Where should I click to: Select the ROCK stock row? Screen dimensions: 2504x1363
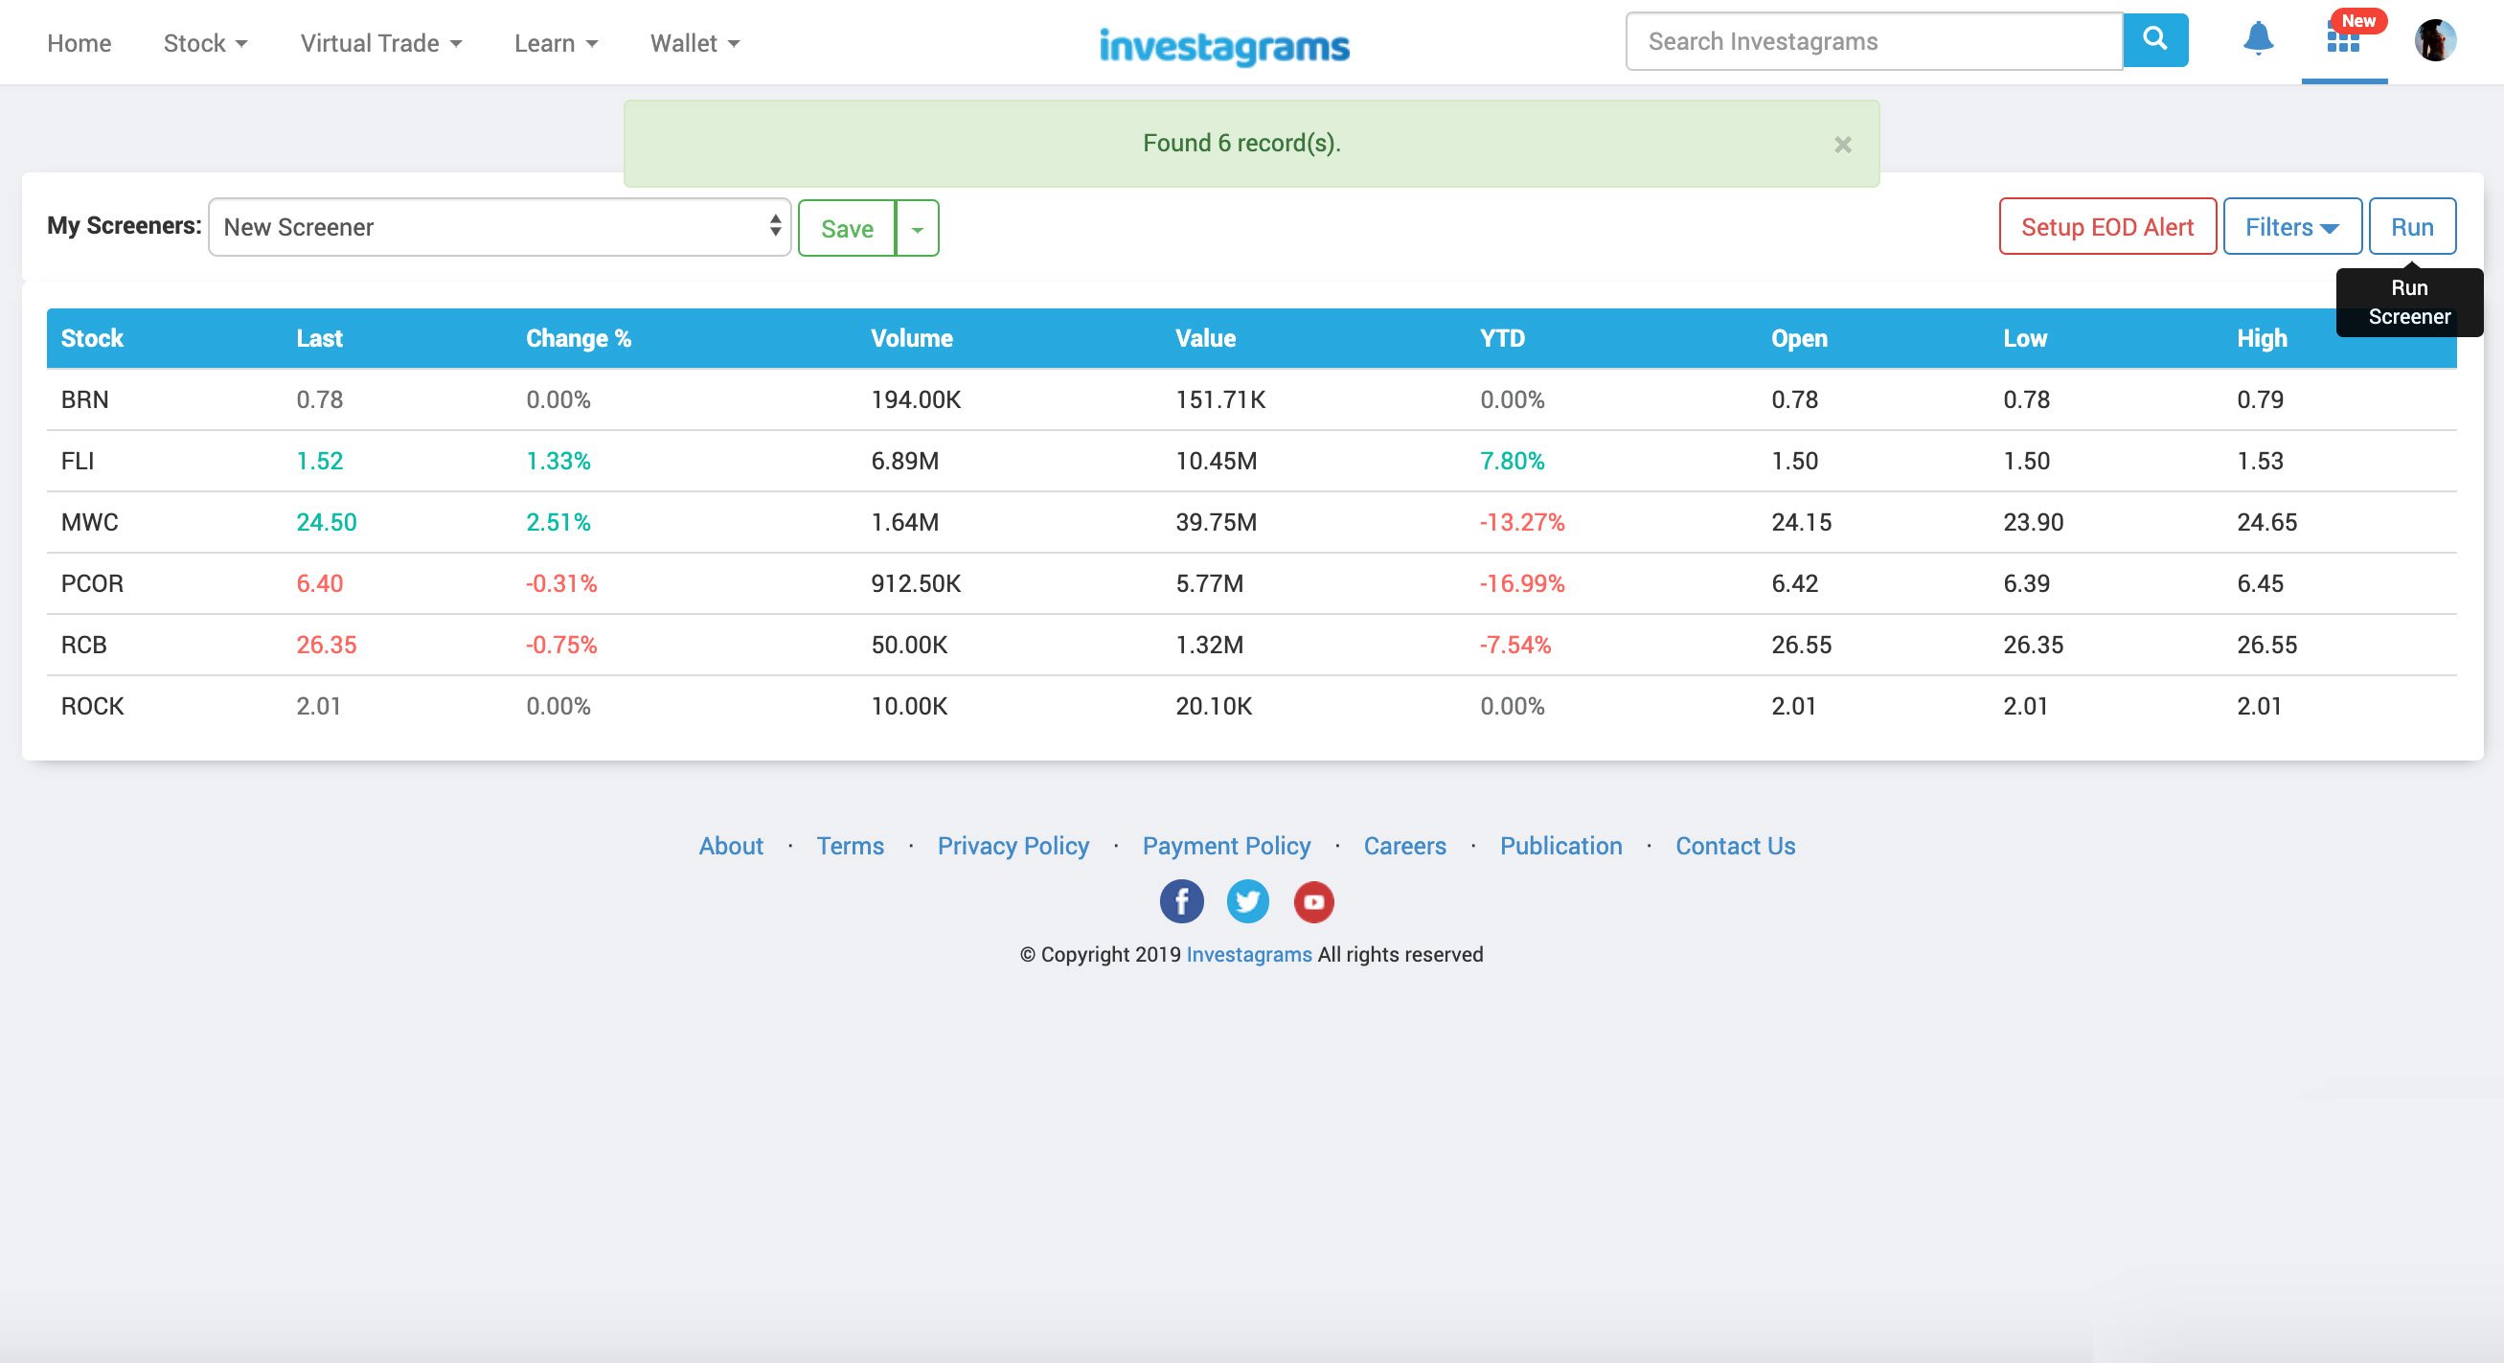click(x=1251, y=706)
